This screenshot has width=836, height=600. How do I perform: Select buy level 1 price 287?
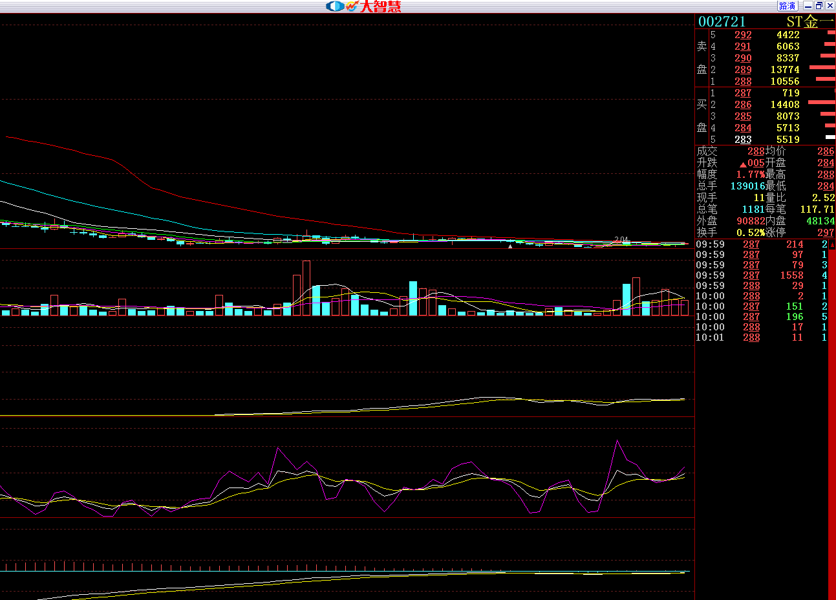pos(743,93)
